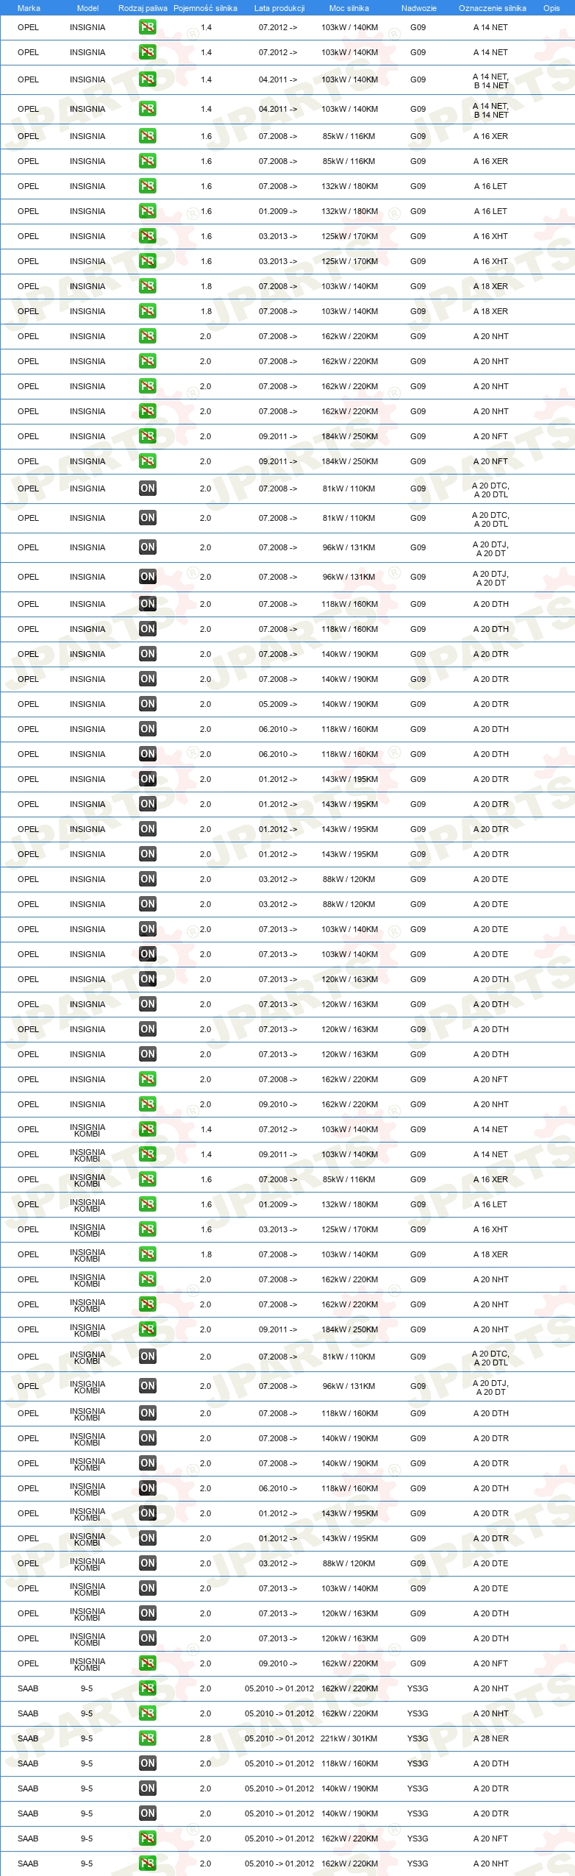Click the Model column header
This screenshot has height=1876, width=575.
(x=87, y=8)
